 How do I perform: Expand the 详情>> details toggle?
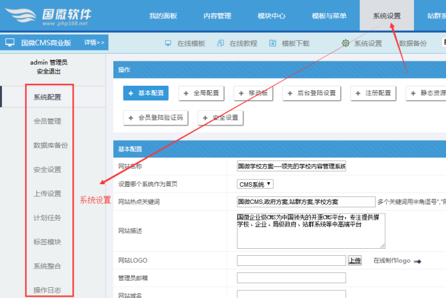(95, 43)
